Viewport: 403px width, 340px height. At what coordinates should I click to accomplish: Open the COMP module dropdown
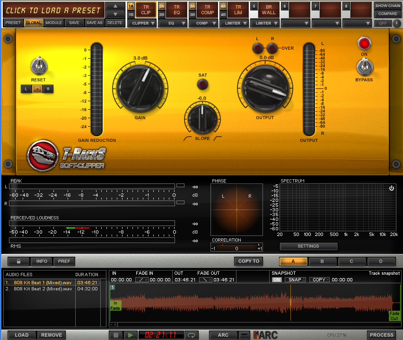click(x=203, y=23)
